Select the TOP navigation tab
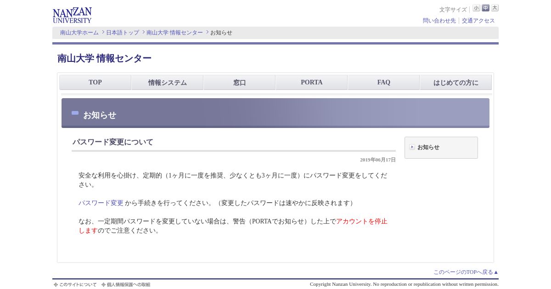Screen dimensions: 551x289 tap(95, 83)
